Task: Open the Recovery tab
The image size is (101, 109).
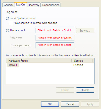Action: coord(34,5)
